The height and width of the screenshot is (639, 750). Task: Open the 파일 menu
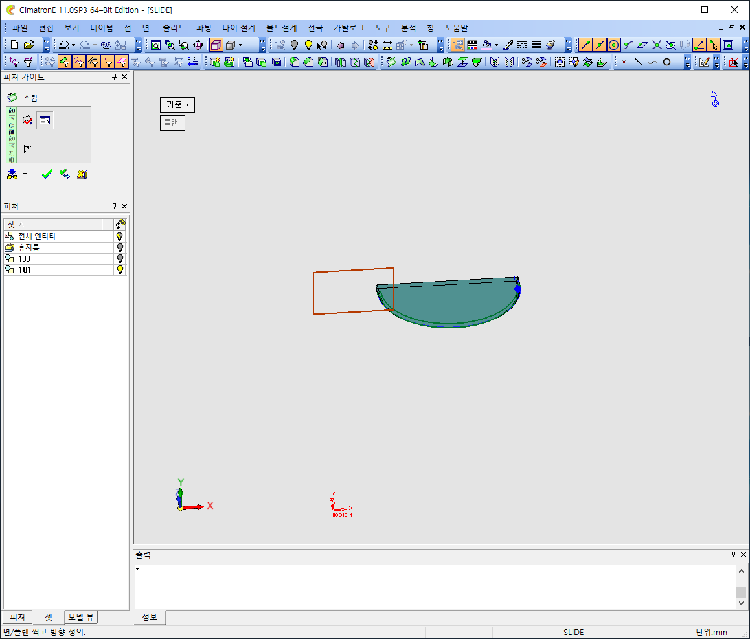(20, 28)
